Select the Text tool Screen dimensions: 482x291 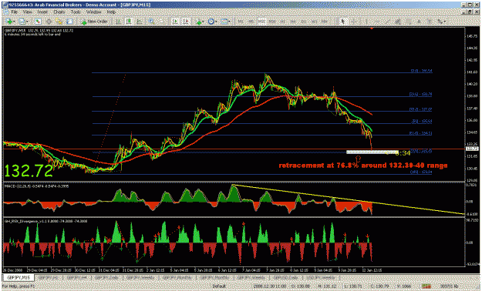point(419,22)
